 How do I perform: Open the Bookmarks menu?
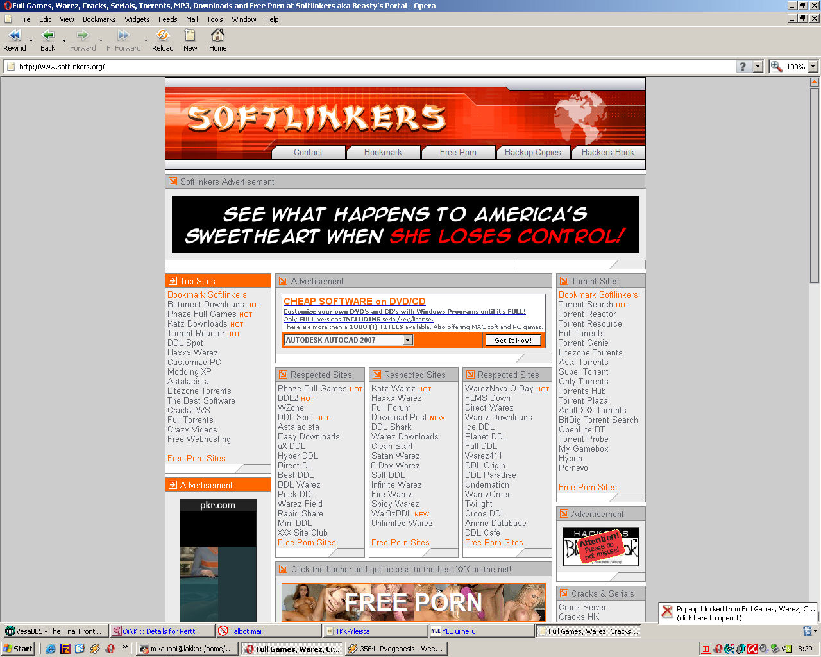[99, 19]
